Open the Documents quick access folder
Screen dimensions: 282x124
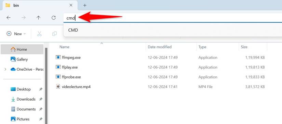(x=23, y=109)
